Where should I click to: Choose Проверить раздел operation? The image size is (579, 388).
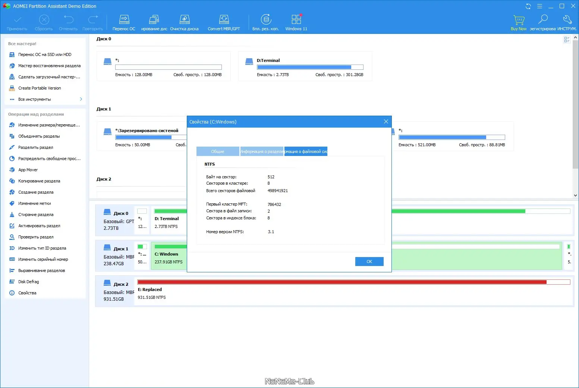tap(36, 237)
